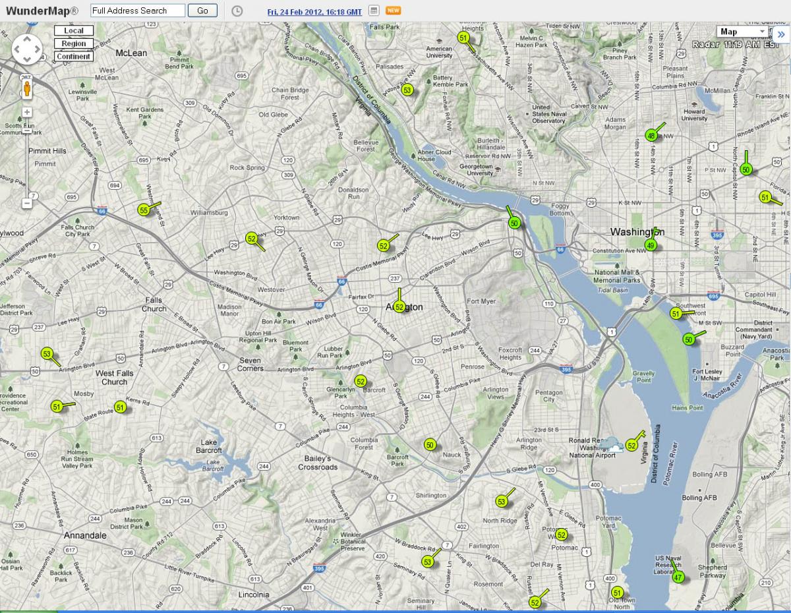Click the WunderMap logo text
Screen dimensions: 791x613
[42, 11]
